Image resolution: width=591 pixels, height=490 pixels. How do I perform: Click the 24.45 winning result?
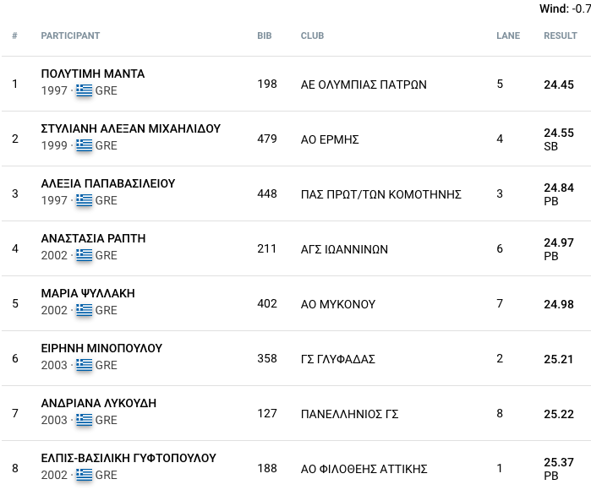click(x=558, y=84)
